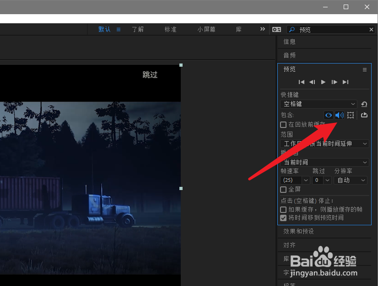Click the sync settings icon beside search
Image resolution: width=378 pixels, height=286 pixels.
coord(276,30)
